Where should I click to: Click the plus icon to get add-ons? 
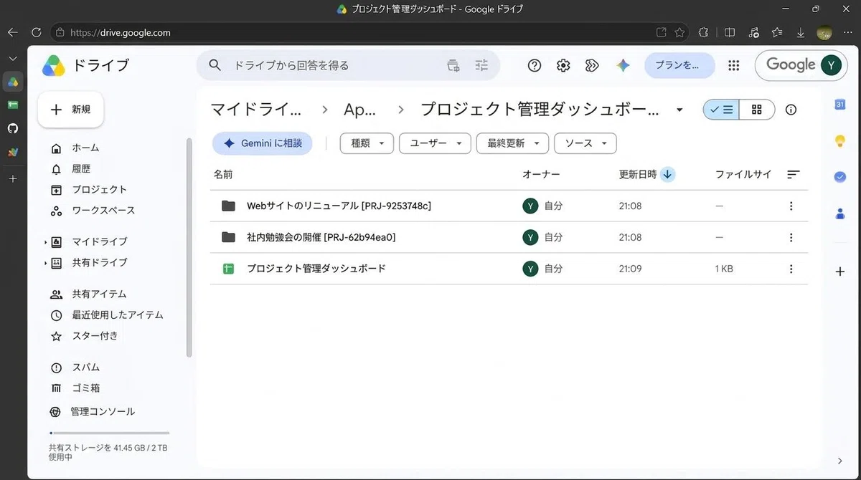click(x=839, y=272)
